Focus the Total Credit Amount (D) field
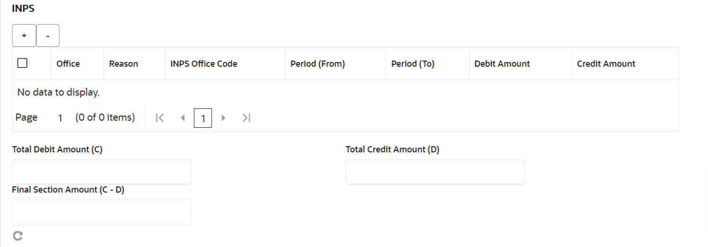The height and width of the screenshot is (247, 708). tap(435, 172)
